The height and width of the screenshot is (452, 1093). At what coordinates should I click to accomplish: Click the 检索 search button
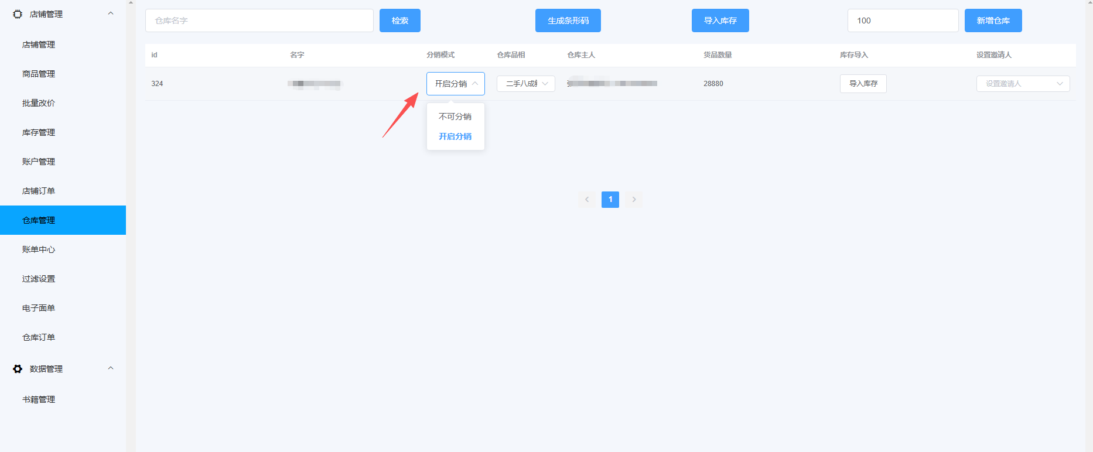coord(400,20)
